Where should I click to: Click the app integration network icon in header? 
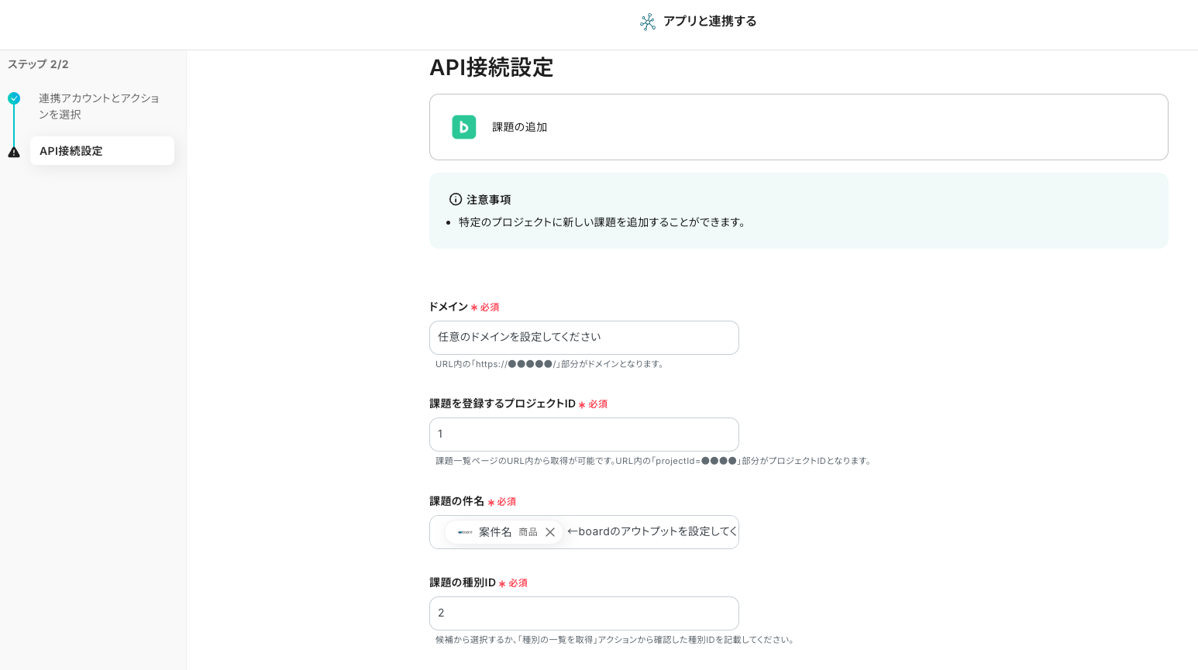click(648, 22)
